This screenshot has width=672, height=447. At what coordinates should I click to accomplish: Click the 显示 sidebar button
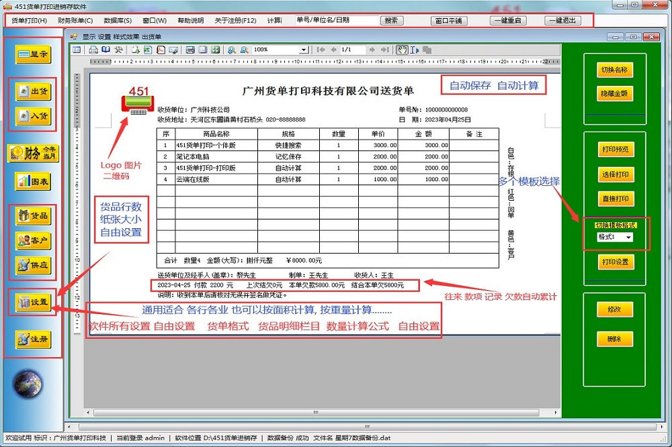(34, 54)
